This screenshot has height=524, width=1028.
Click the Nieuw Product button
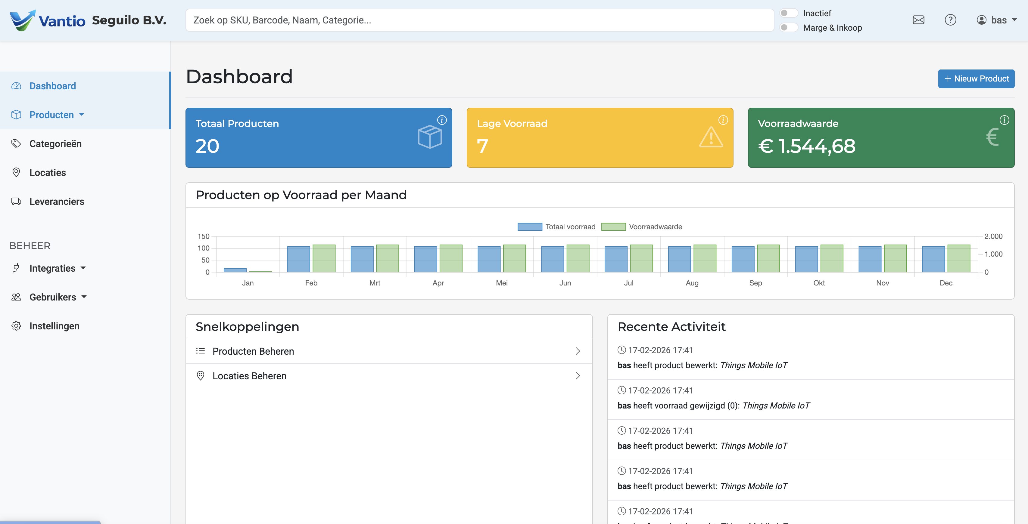[976, 79]
